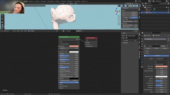Click the outliner filter funnel icon
170x95 pixels.
click(x=165, y=3)
